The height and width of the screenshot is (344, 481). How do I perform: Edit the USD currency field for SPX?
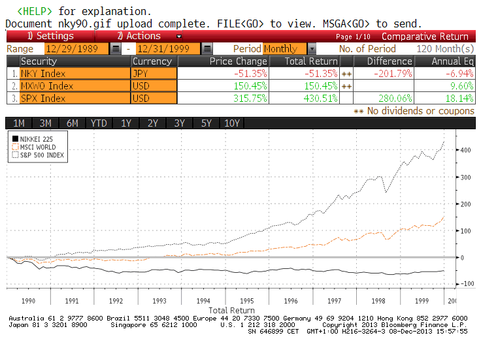click(154, 99)
